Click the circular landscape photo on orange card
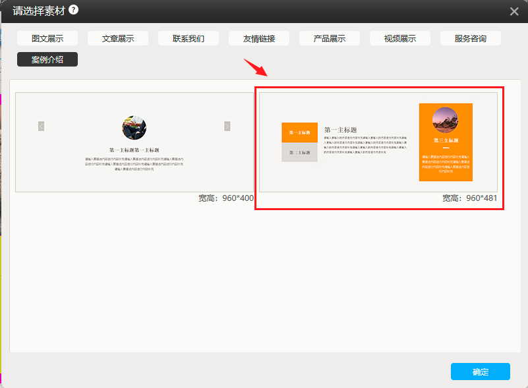 click(445, 120)
